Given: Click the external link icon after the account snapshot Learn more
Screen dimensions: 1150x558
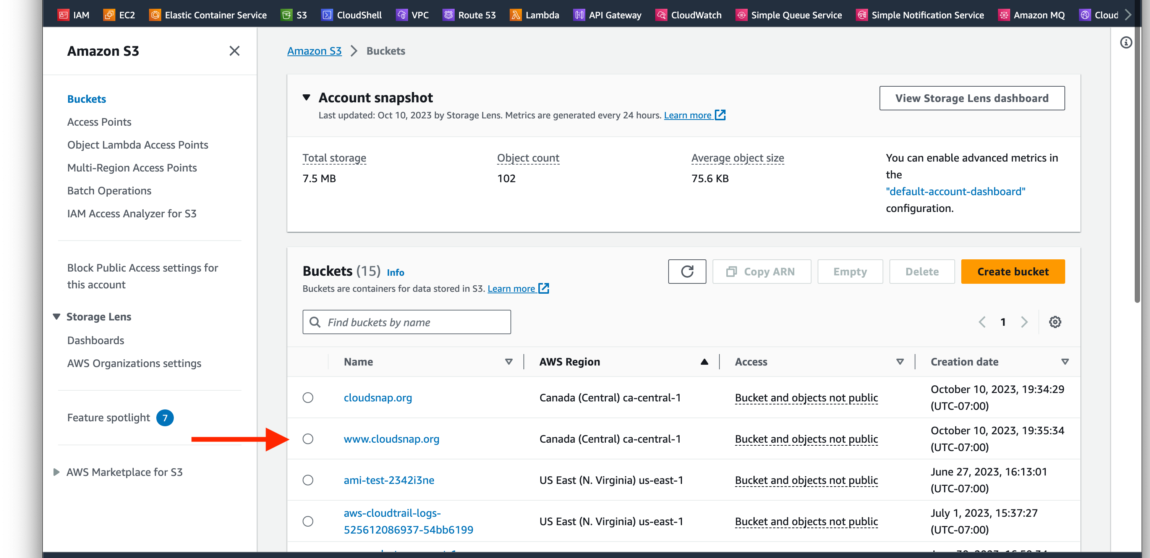Looking at the screenshot, I should (720, 115).
